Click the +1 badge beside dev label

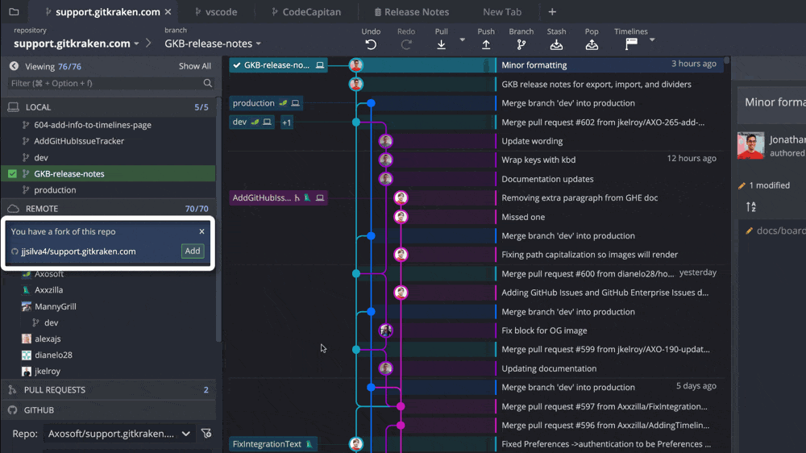[x=287, y=123]
